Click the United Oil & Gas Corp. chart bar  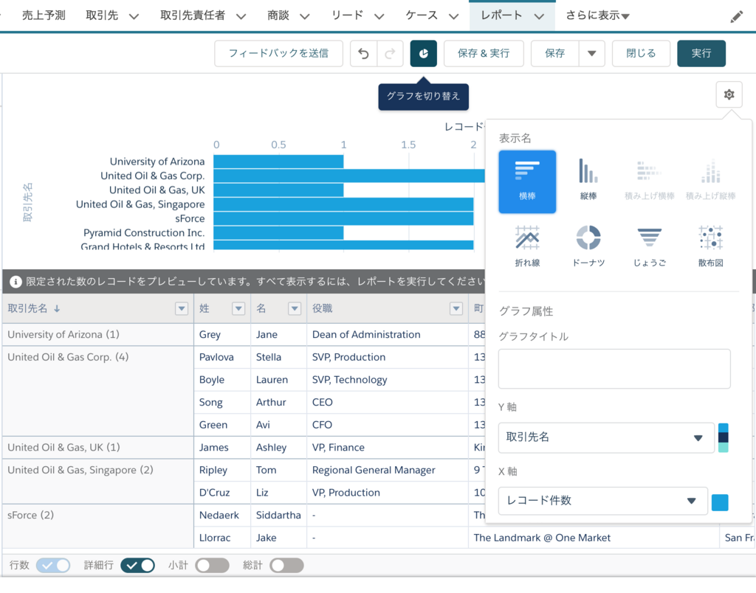point(349,176)
